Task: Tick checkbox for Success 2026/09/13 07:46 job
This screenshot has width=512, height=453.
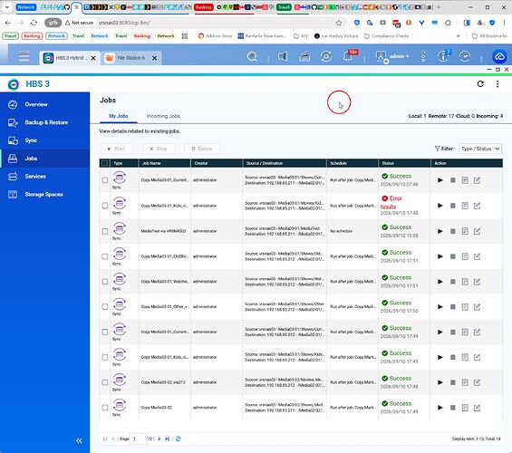Action: [x=105, y=180]
